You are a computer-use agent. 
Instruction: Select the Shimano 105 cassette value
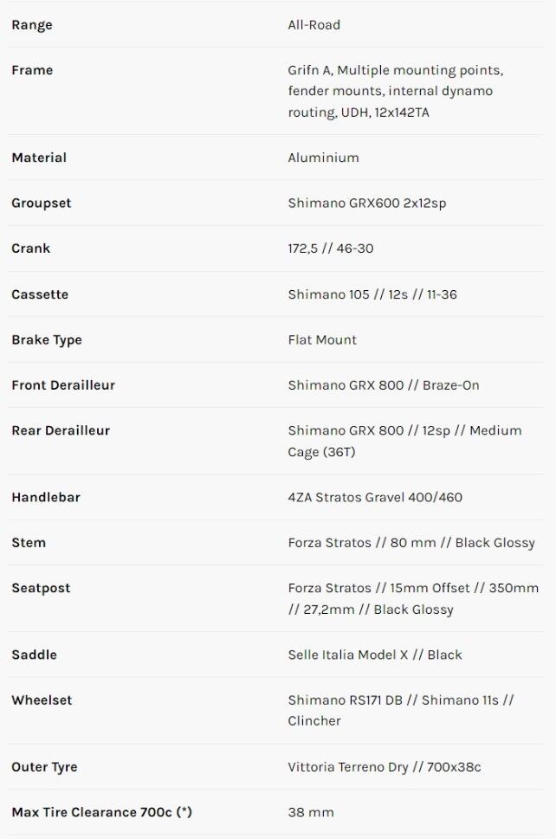click(372, 294)
